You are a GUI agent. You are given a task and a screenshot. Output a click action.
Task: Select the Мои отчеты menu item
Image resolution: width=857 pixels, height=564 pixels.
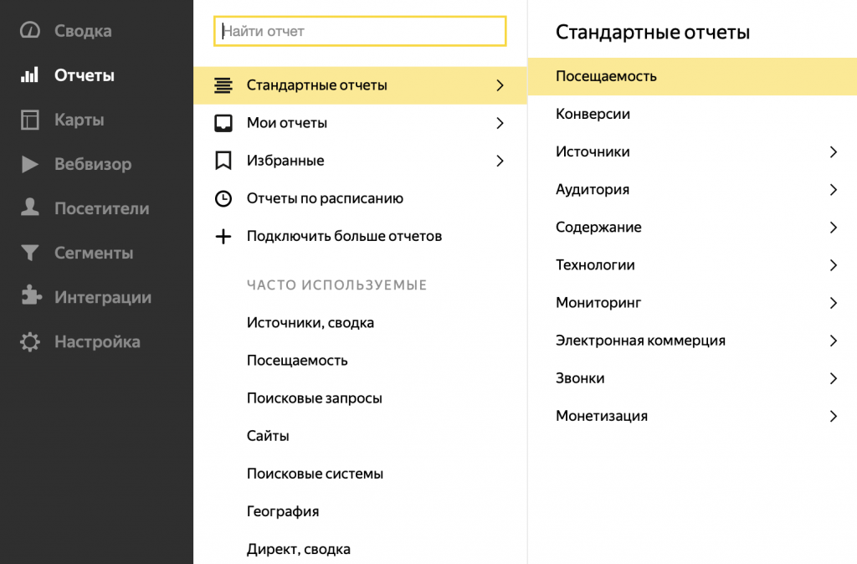tap(360, 123)
